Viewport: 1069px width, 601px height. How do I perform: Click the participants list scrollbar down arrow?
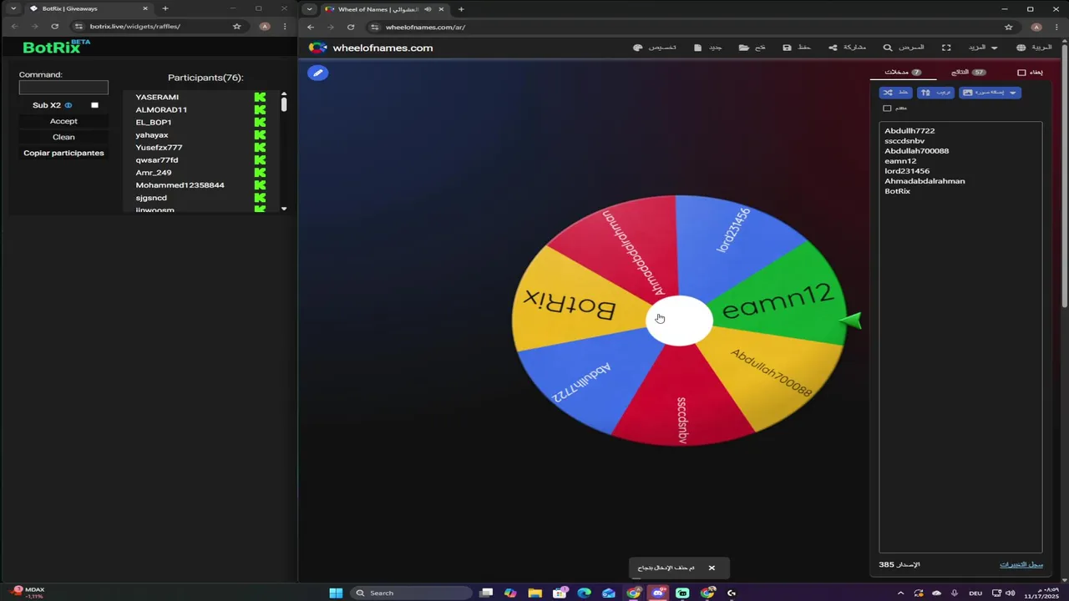284,209
